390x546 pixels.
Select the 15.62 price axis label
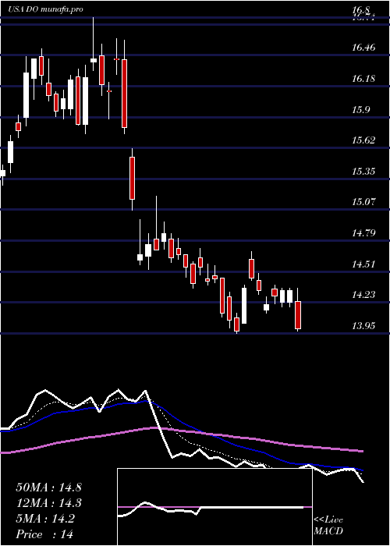pos(363,140)
